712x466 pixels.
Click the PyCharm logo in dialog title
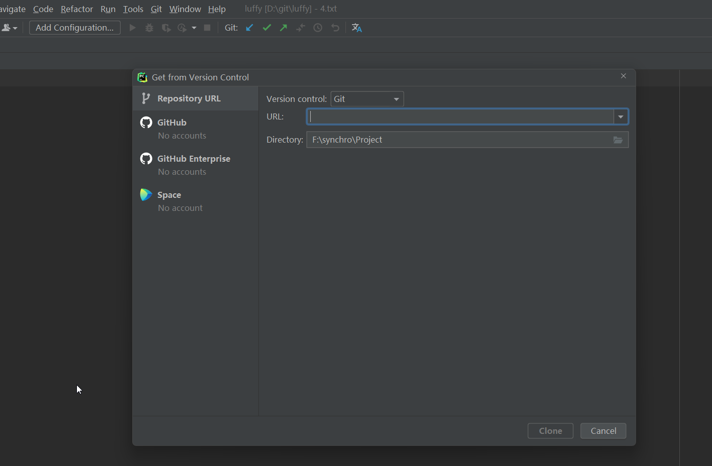coord(142,77)
